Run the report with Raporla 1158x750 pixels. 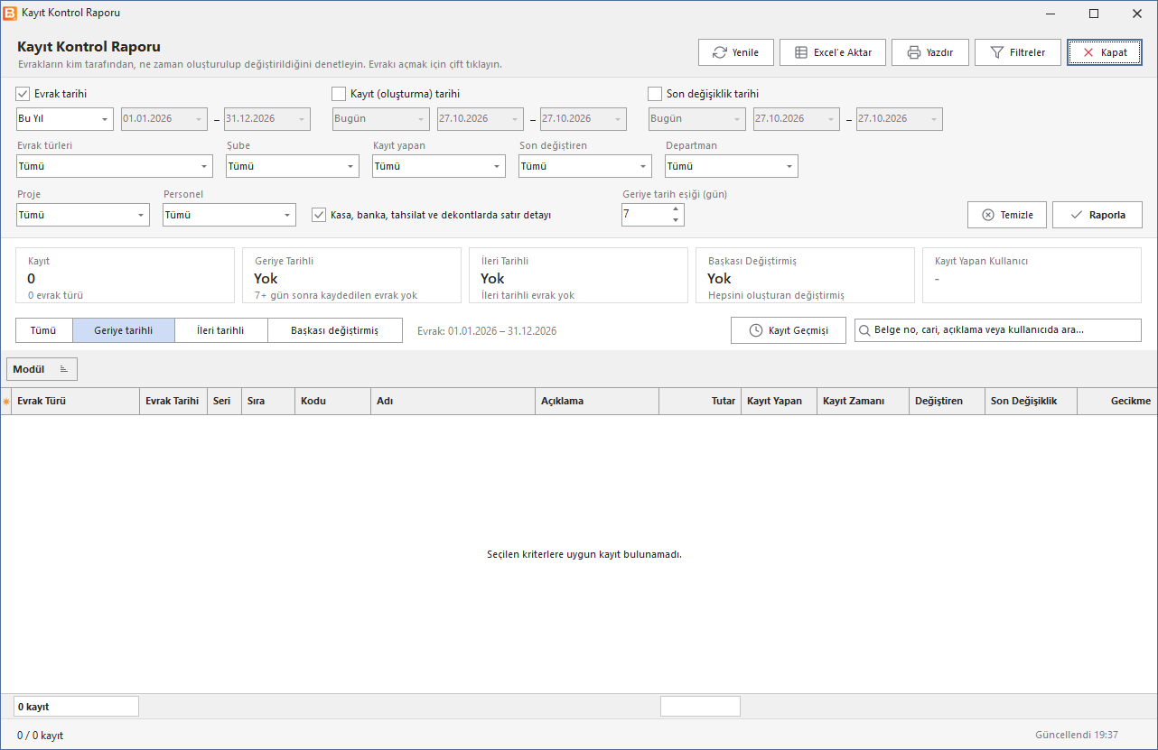pos(1097,215)
